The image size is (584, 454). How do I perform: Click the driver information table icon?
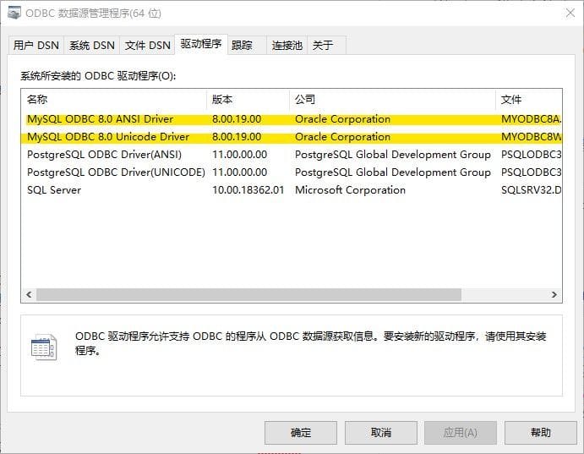click(x=44, y=347)
